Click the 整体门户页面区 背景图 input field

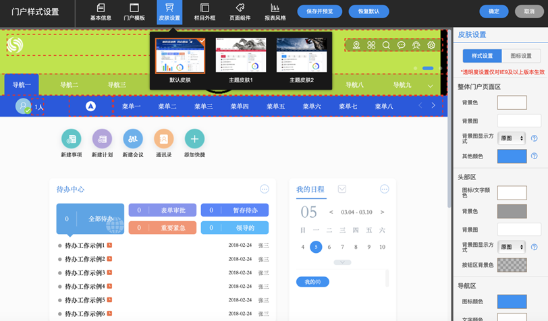(519, 121)
